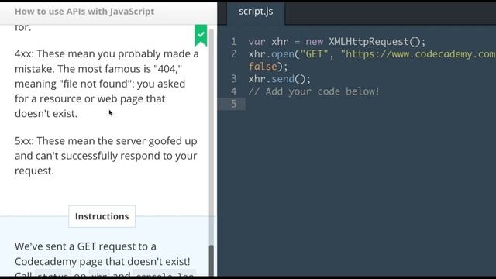Image resolution: width=496 pixels, height=279 pixels.
Task: Click line number 2 in the gutter
Action: point(233,53)
